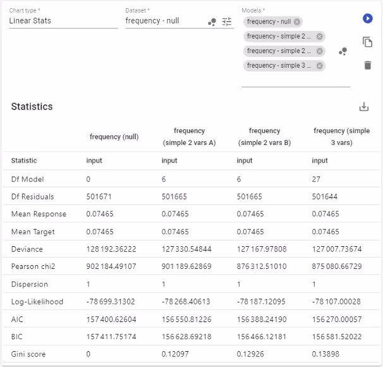
Task: Click Log-Likelihood value -78 699.31302
Action: [x=111, y=302]
